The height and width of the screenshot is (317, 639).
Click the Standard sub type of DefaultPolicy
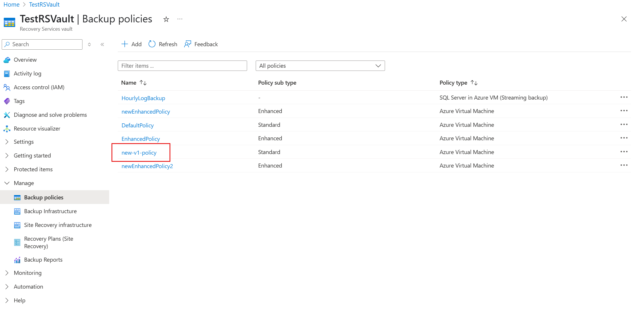tap(269, 125)
